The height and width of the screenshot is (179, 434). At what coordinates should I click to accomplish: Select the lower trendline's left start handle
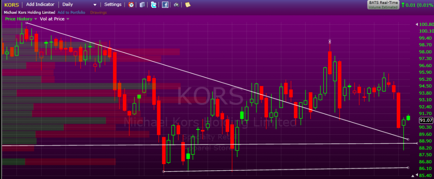coord(163,172)
